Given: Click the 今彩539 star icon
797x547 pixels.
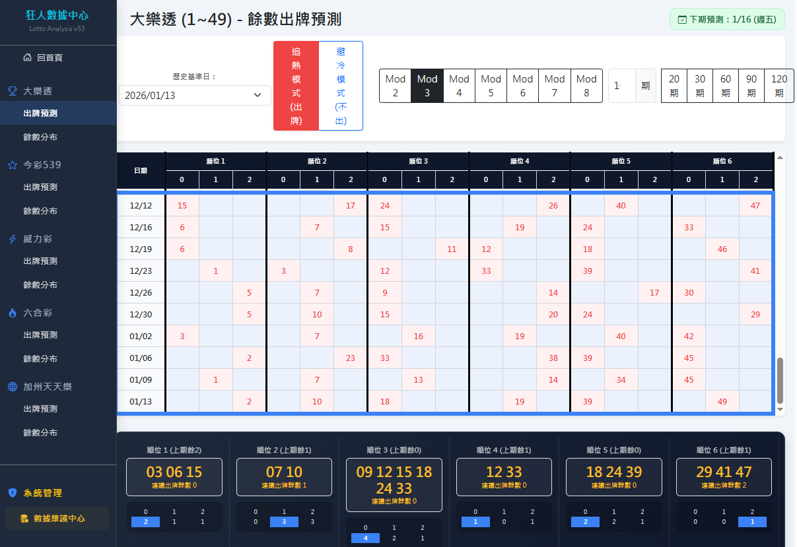Looking at the screenshot, I should [14, 164].
